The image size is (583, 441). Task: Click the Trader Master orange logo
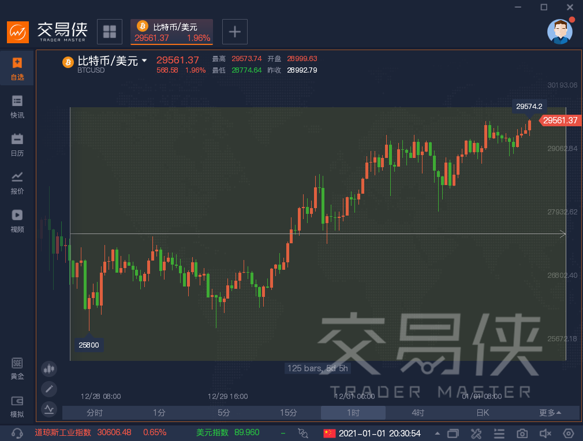18,32
